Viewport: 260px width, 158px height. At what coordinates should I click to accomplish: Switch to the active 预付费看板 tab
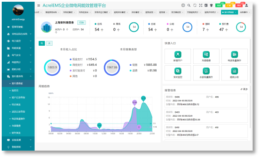pos(229,12)
